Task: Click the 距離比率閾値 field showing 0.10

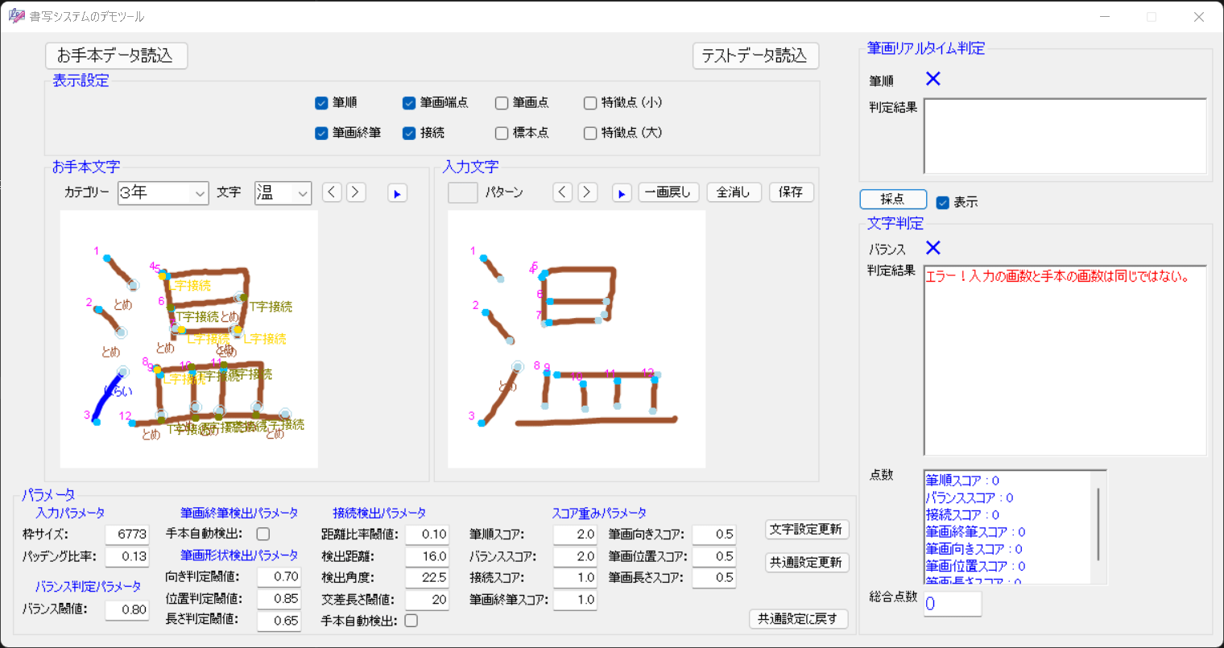Action: coord(428,534)
